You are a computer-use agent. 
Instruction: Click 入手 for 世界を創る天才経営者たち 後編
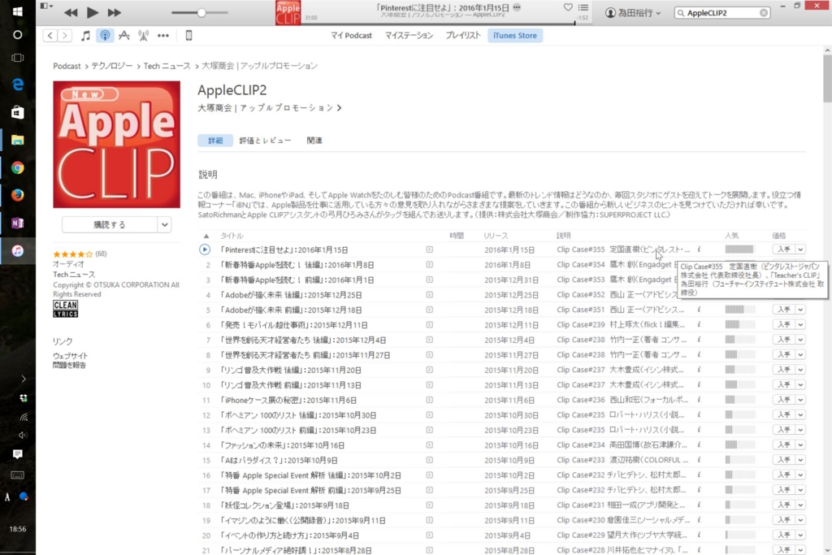pos(784,340)
